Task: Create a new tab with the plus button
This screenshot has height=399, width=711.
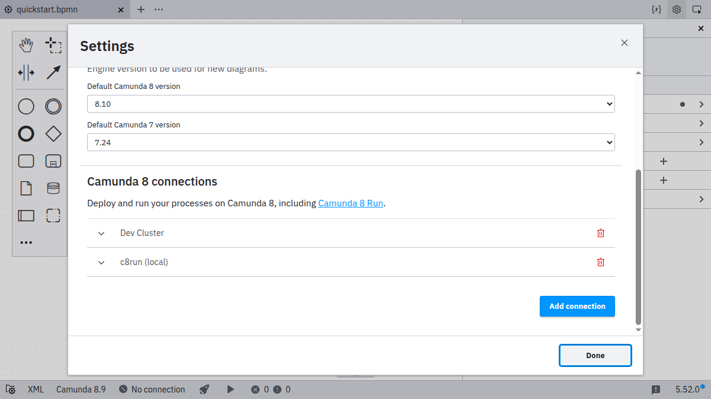Action: click(x=140, y=9)
